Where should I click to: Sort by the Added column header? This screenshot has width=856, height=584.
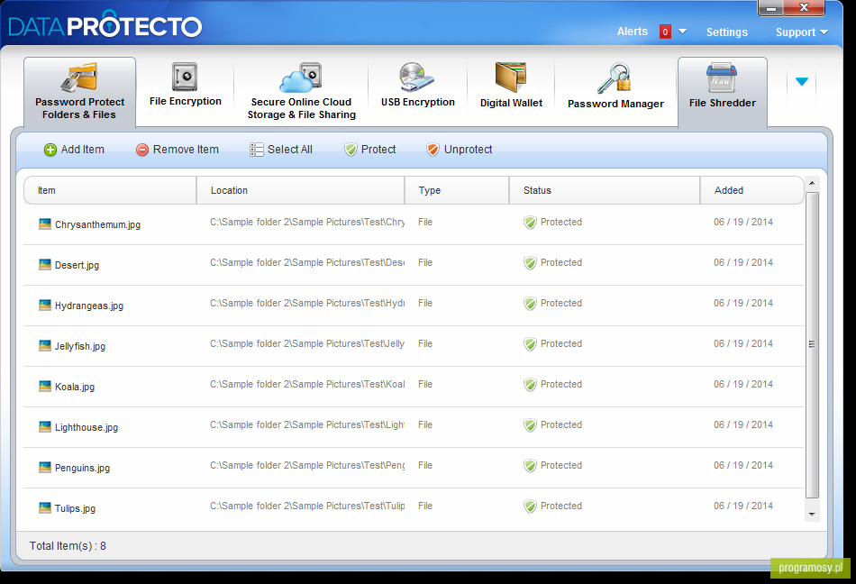751,190
